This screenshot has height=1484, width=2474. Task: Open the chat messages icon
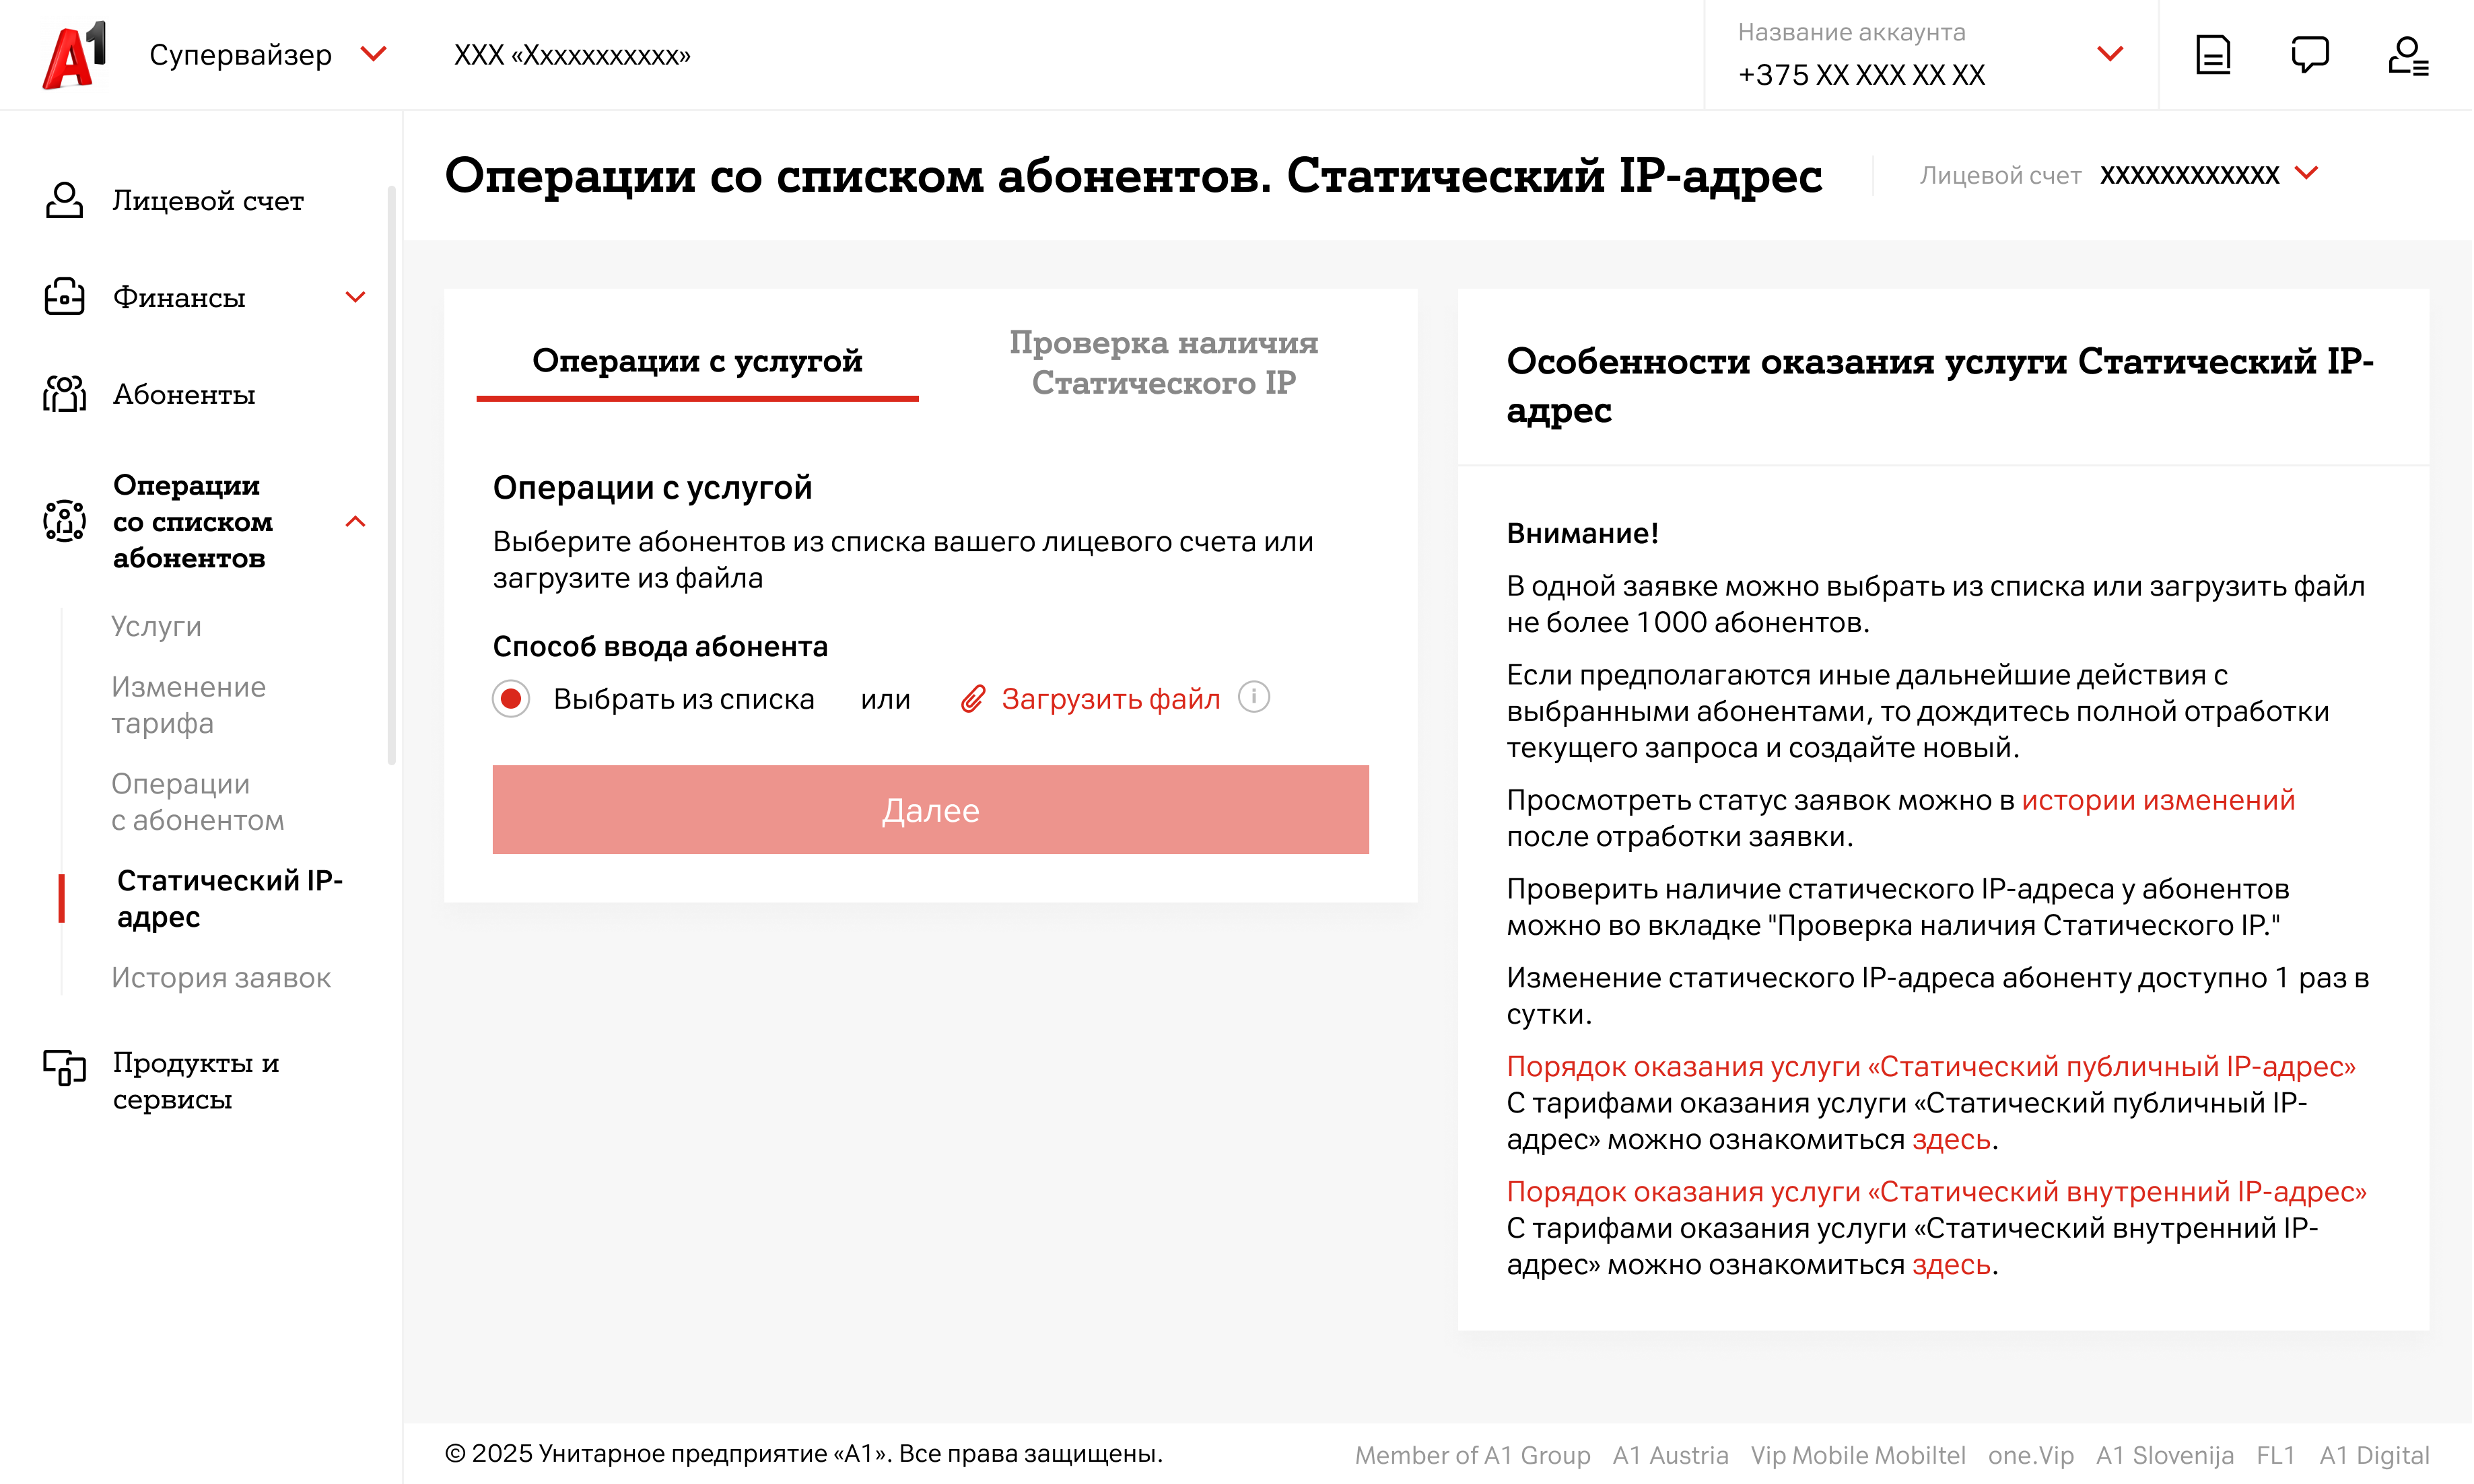2309,55
